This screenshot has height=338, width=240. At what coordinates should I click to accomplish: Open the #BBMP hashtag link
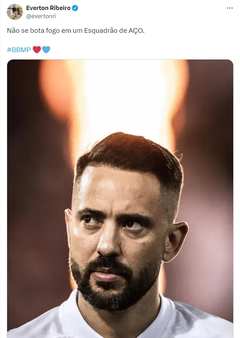pyautogui.click(x=19, y=50)
